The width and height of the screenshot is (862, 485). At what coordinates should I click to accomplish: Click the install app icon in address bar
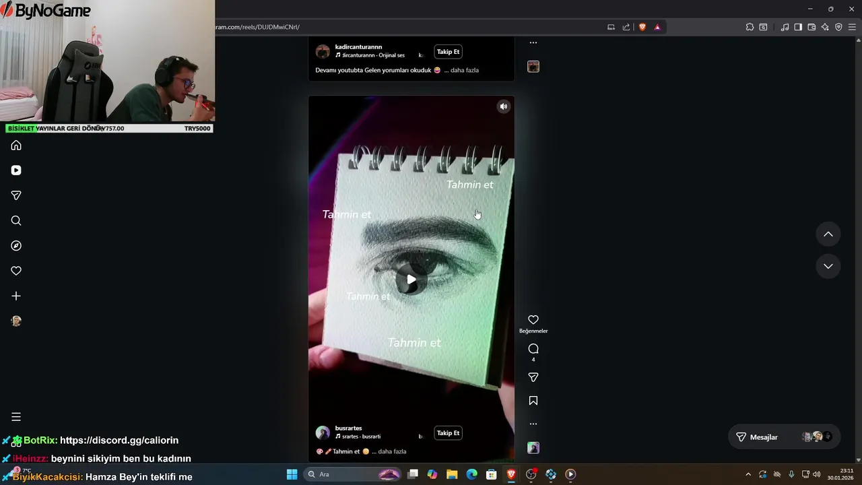click(x=611, y=27)
